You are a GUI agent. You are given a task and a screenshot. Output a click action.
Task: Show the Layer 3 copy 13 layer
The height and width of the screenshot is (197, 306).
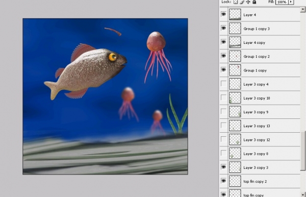223,125
